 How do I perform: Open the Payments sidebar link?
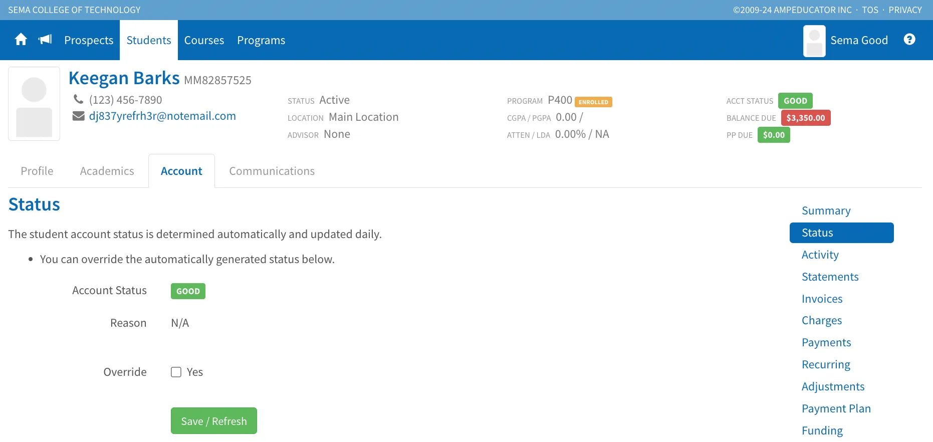(x=826, y=342)
